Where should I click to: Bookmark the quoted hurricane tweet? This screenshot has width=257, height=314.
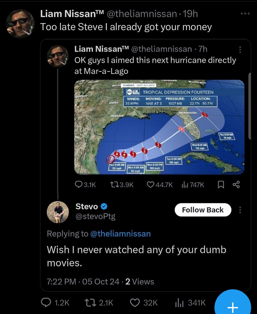coord(221,185)
